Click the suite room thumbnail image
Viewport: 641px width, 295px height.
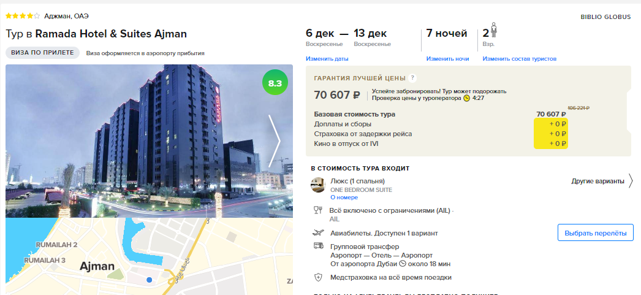317,185
